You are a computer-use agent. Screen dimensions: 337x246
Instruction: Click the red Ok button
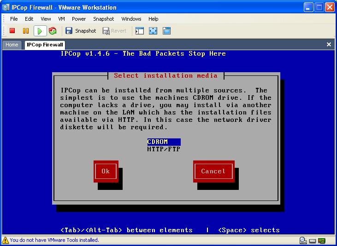point(106,172)
